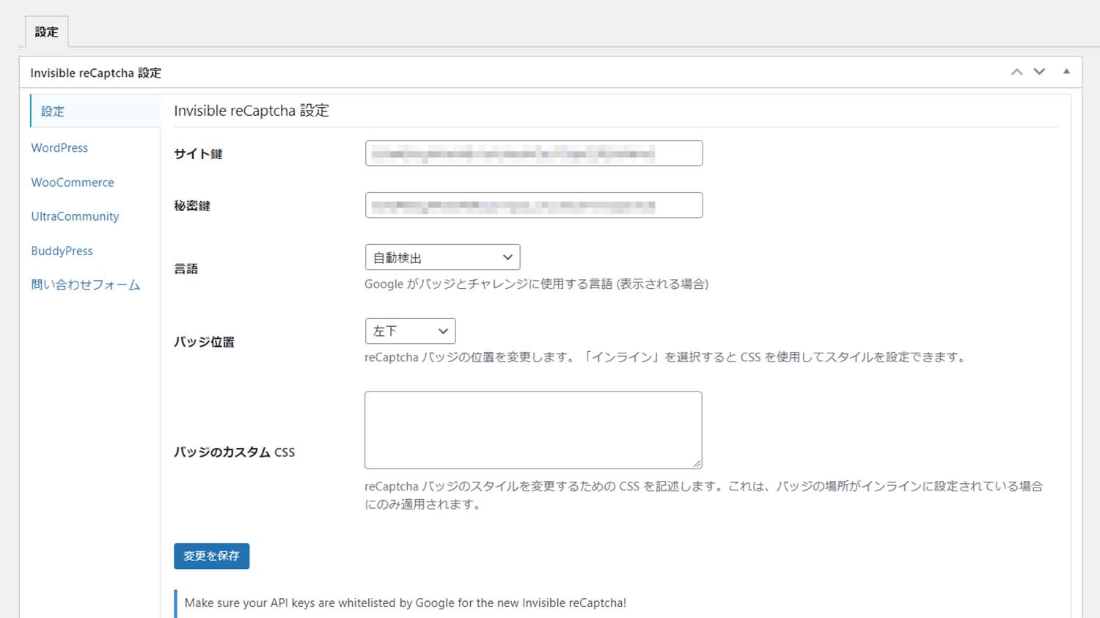
Task: Click the move panel up chevron icon
Action: [1016, 72]
